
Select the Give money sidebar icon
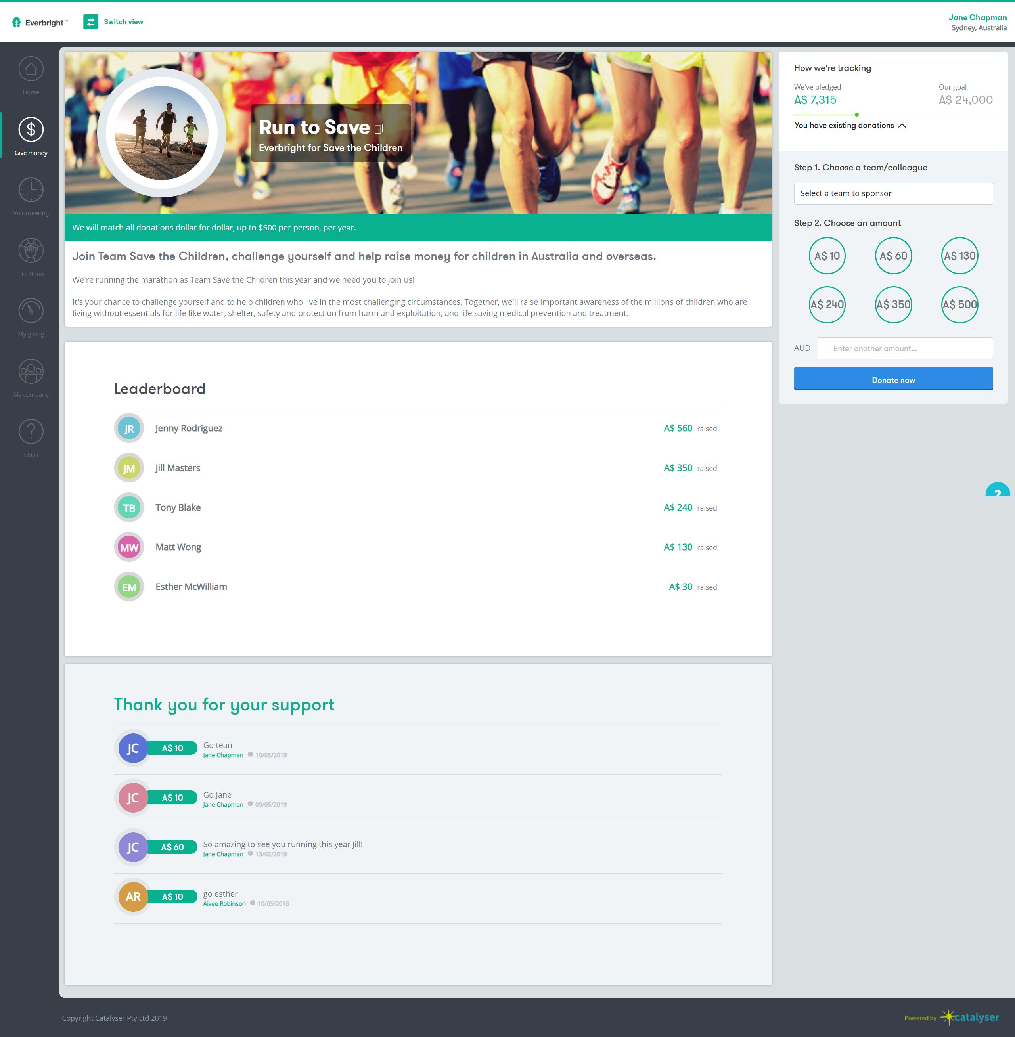tap(31, 130)
